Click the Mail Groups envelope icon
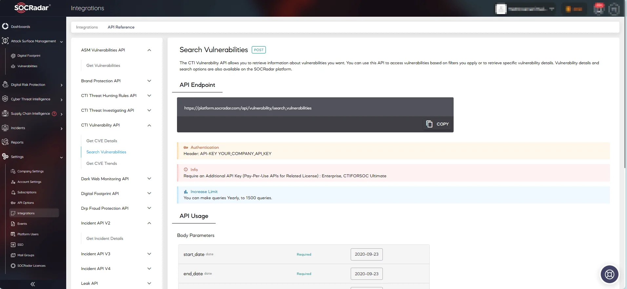Viewport: 627px width, 289px height. pos(13,255)
